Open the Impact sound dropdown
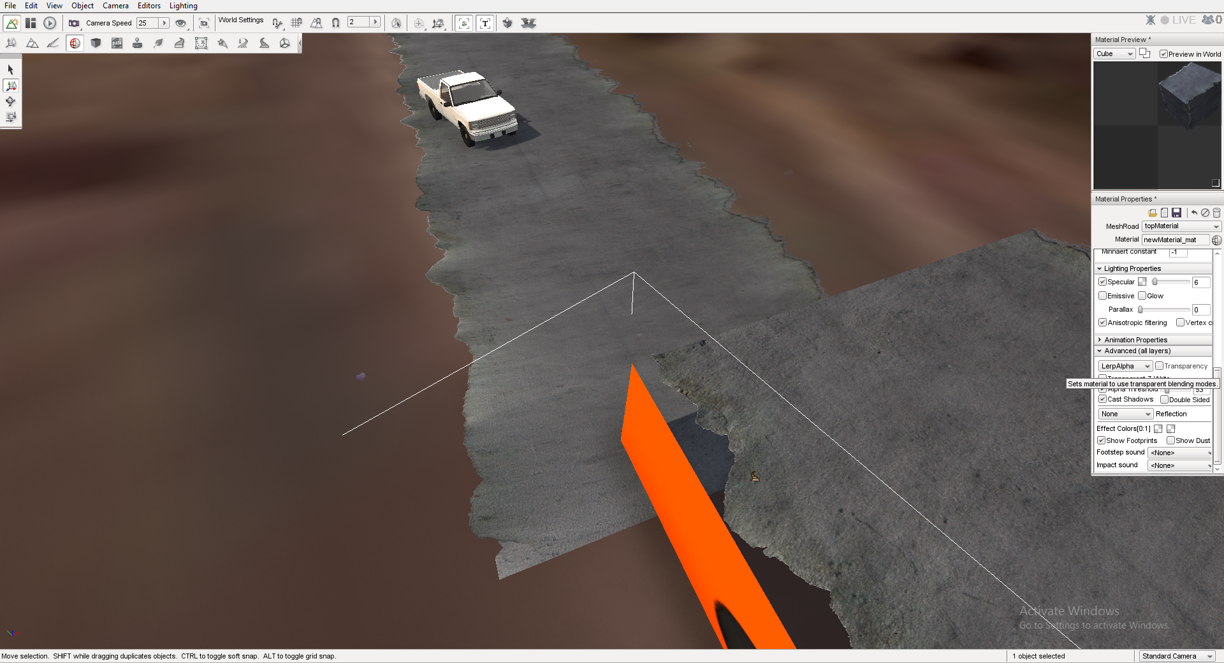The width and height of the screenshot is (1224, 663). coord(1179,465)
